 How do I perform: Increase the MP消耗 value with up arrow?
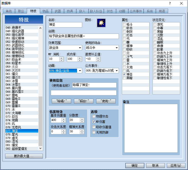click(61, 58)
